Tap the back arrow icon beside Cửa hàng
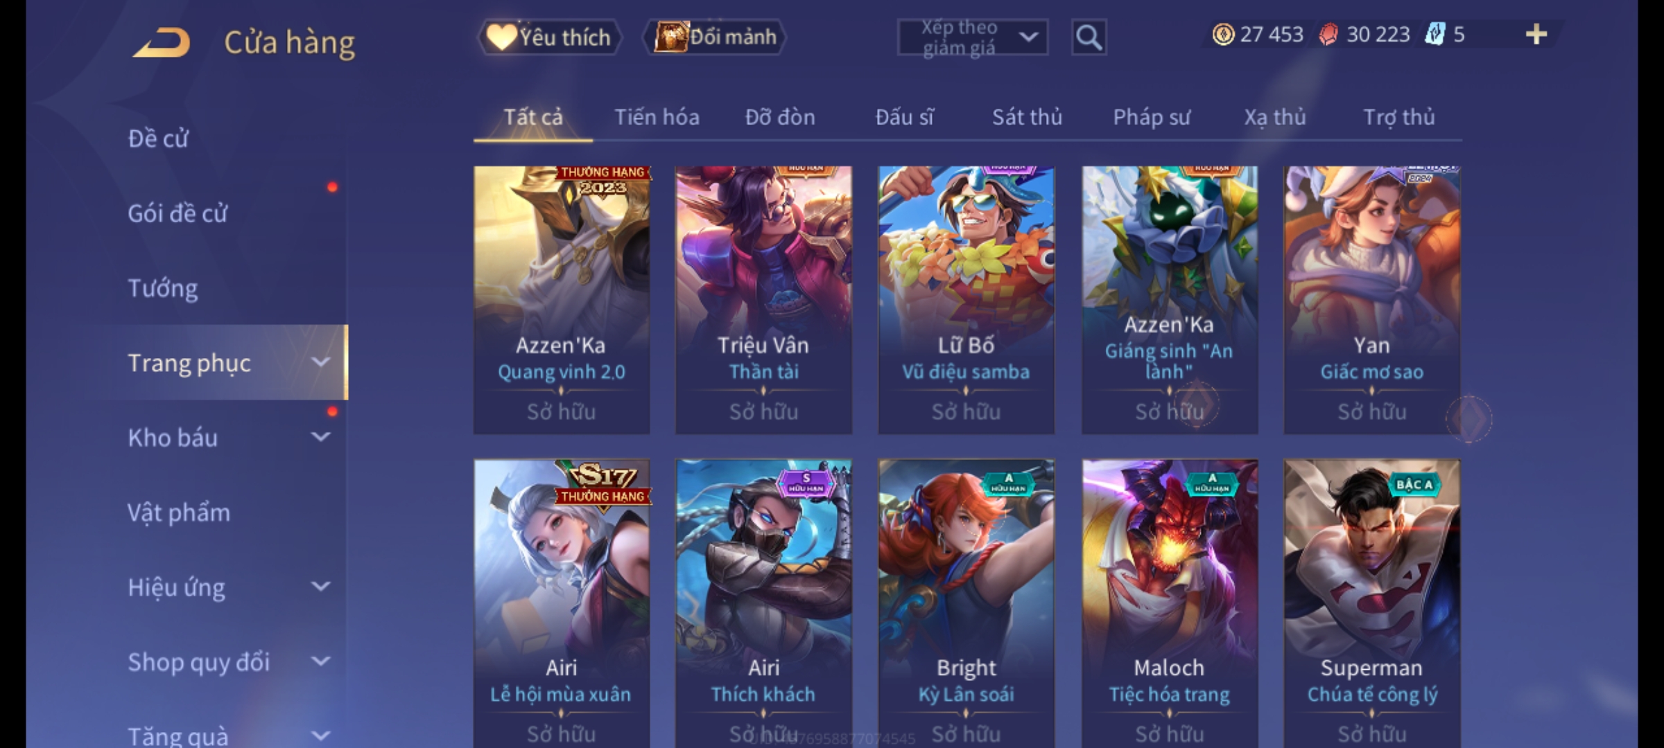The height and width of the screenshot is (748, 1664). pyautogui.click(x=162, y=42)
